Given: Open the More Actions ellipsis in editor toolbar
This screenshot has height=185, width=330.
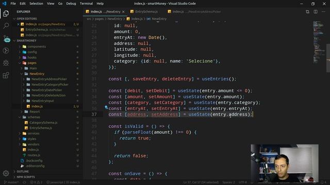Looking at the screenshot, I should 323,12.
